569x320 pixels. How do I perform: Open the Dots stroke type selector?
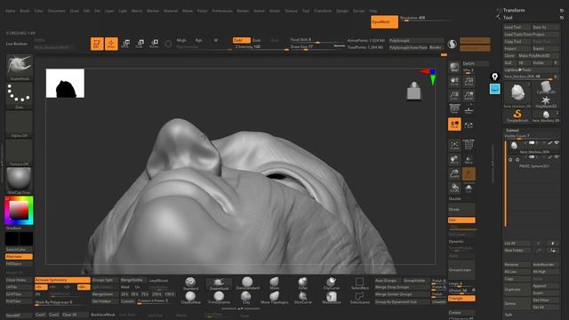tap(20, 95)
